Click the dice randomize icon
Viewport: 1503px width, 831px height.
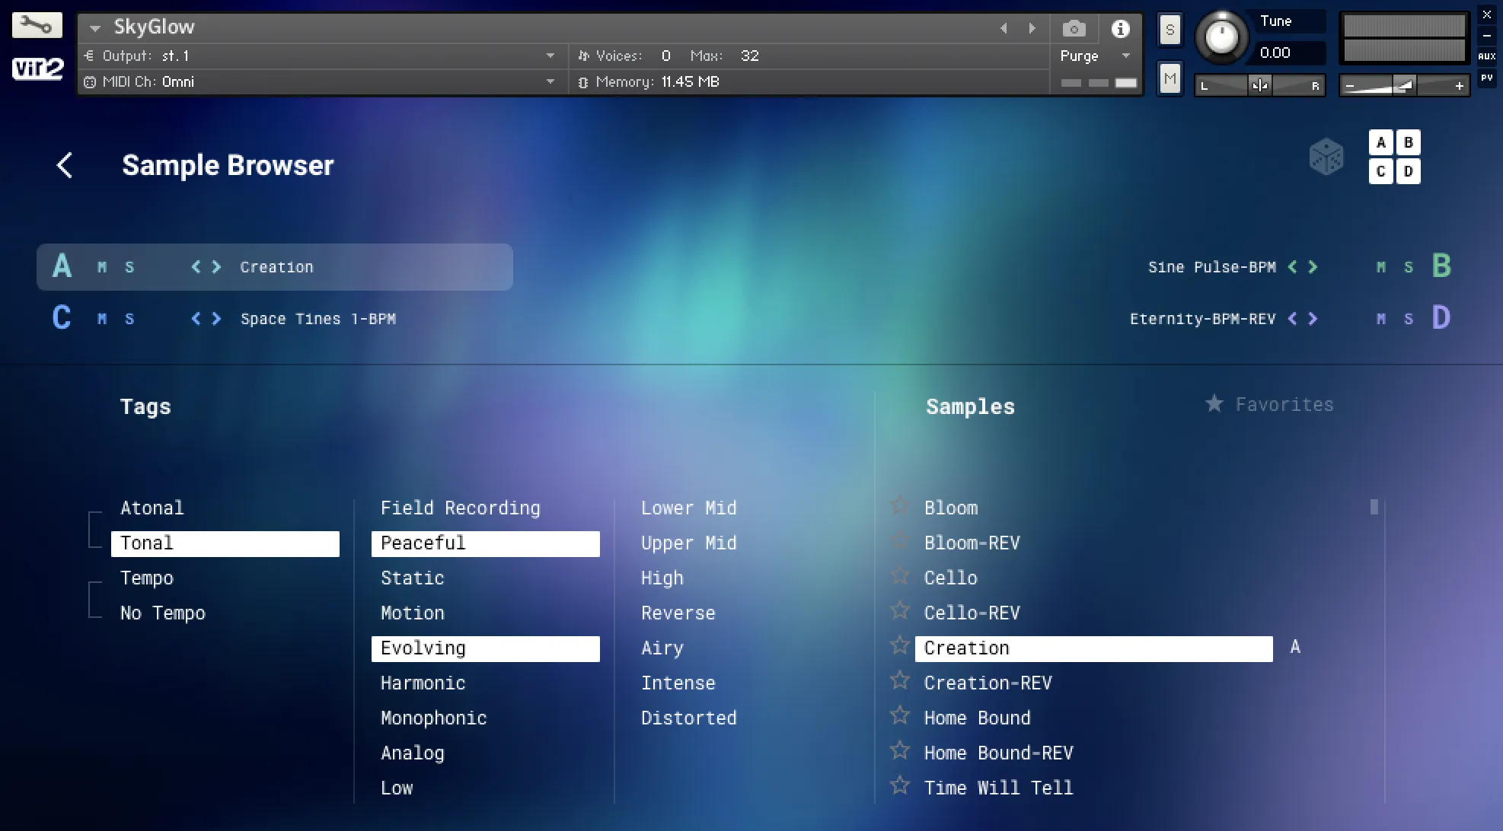(x=1326, y=156)
